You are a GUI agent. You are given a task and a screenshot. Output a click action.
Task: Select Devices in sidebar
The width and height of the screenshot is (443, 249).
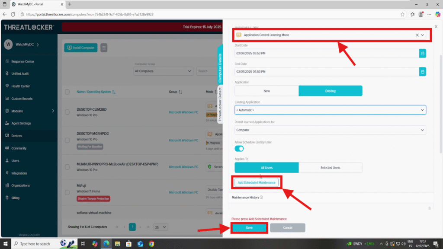[16, 136]
